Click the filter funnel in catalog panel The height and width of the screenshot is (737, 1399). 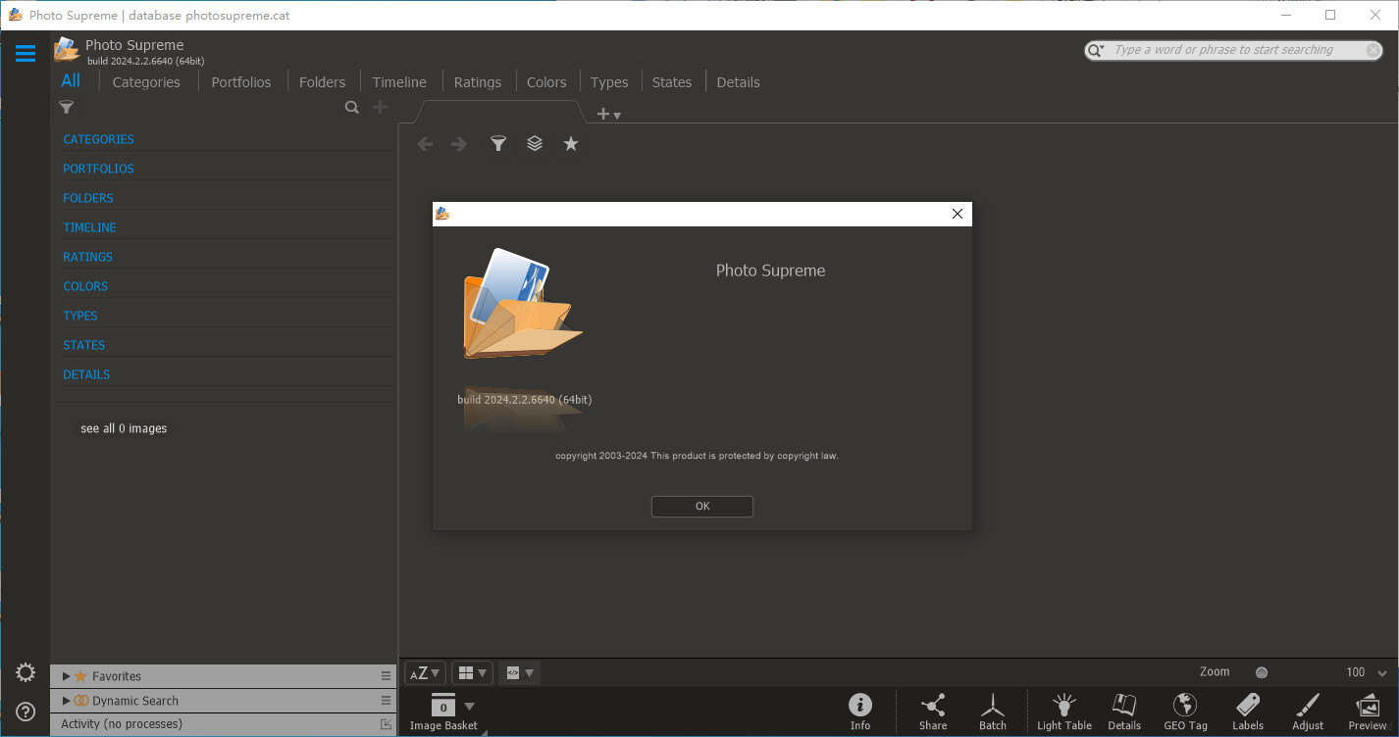point(67,108)
